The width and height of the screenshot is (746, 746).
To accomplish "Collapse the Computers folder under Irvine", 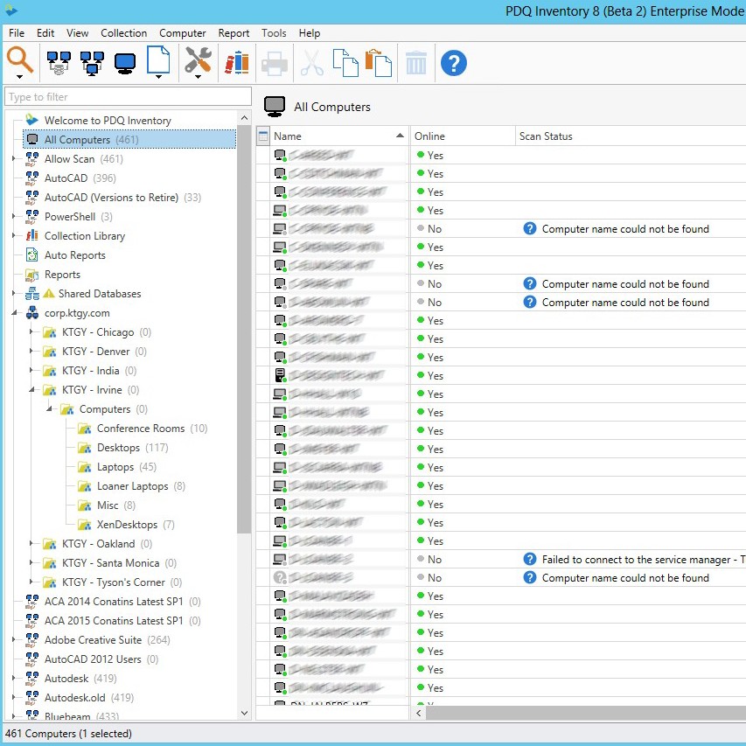I will [49, 408].
